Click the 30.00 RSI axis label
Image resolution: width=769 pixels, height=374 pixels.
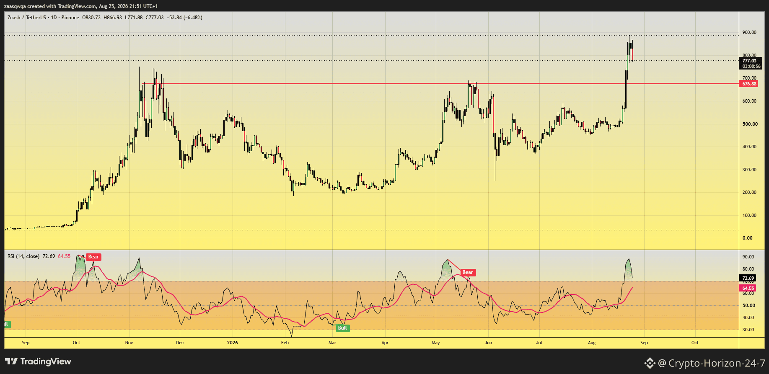(x=748, y=330)
